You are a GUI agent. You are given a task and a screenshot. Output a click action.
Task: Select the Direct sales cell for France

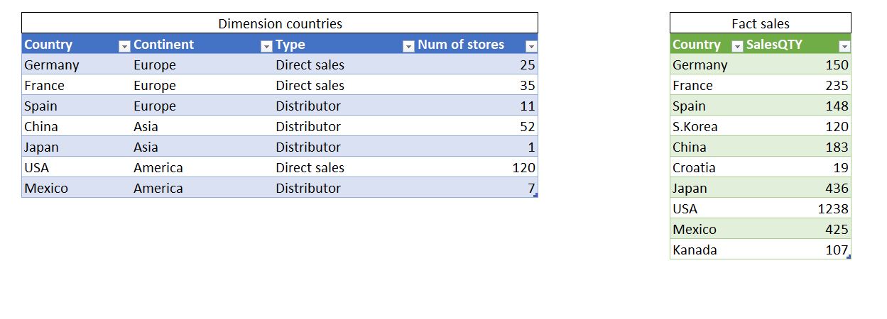(344, 85)
